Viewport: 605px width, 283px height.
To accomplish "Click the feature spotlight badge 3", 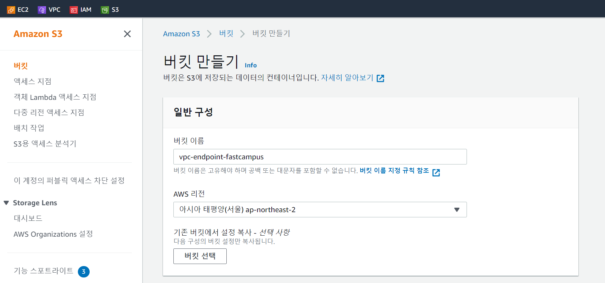I will click(84, 272).
